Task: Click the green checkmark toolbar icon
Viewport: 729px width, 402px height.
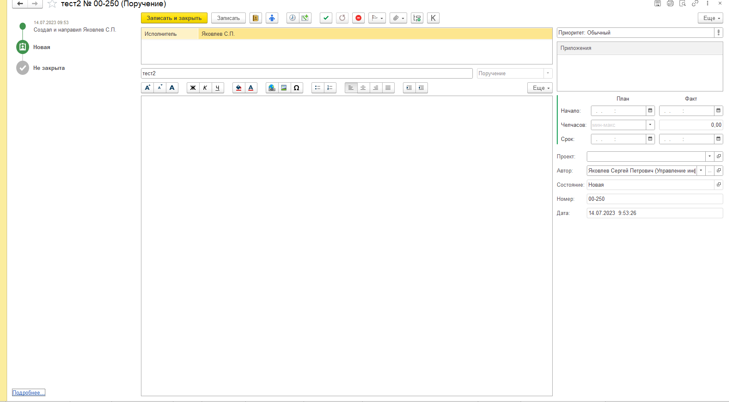Action: pos(326,18)
